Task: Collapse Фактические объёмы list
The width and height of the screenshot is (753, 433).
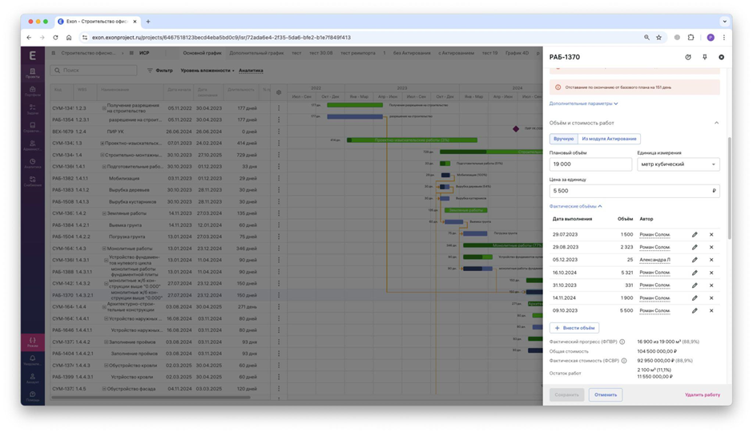Action: 575,206
